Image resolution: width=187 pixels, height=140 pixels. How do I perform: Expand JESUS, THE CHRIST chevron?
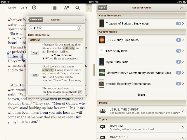point(183,111)
